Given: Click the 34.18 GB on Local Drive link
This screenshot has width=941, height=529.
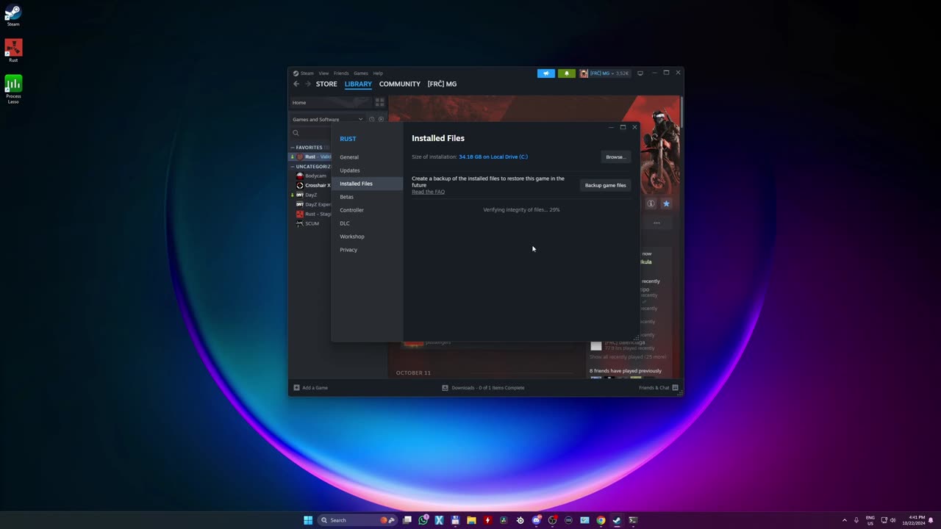Looking at the screenshot, I should (493, 156).
